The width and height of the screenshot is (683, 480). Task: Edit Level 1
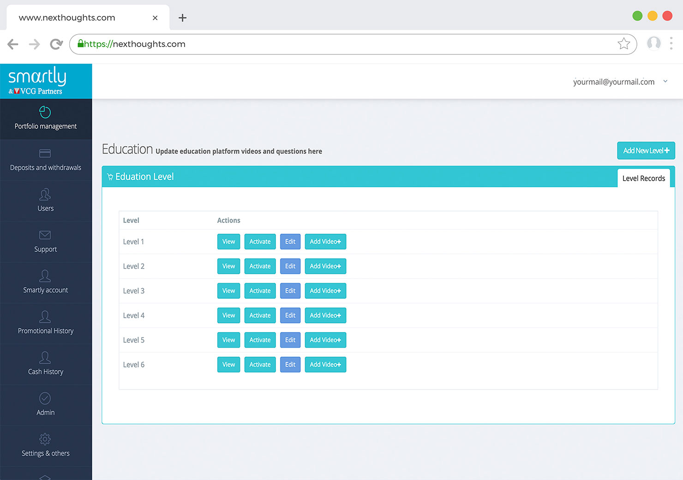click(x=290, y=242)
